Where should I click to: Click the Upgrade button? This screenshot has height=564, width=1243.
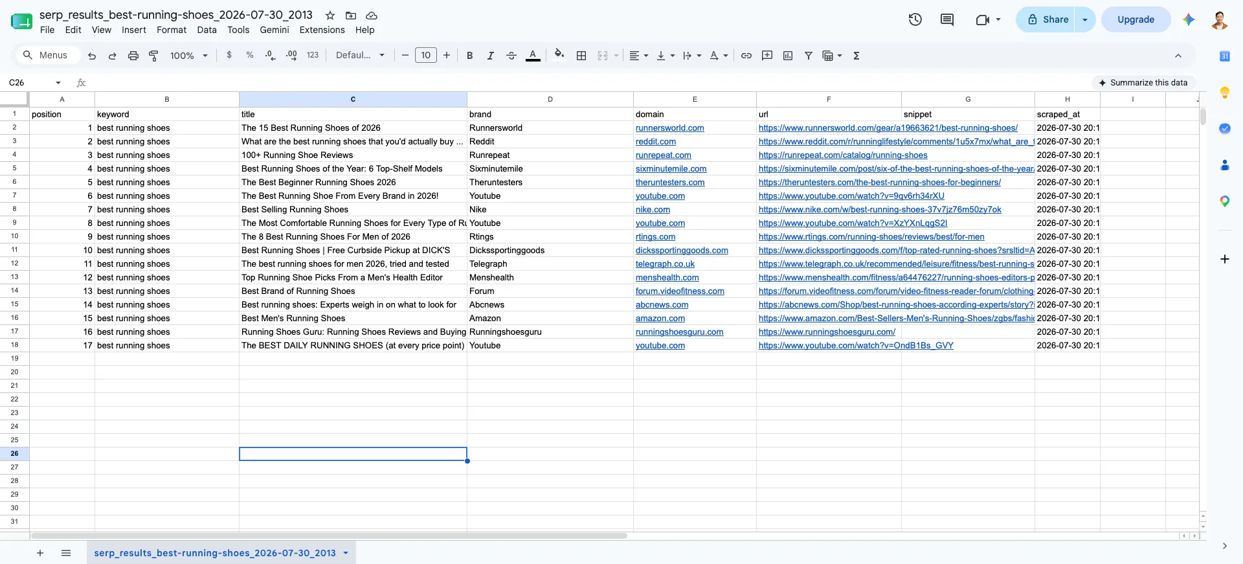pos(1136,19)
